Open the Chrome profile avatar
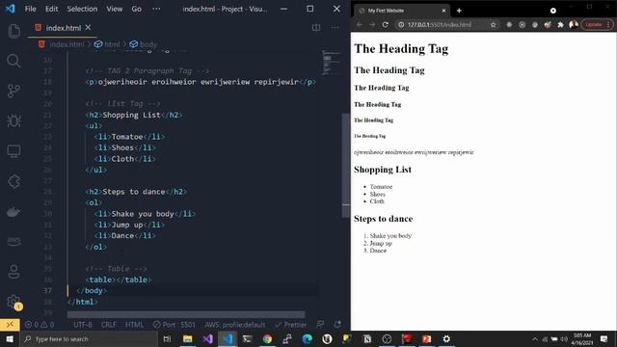Viewport: 617px width, 347px height. pos(574,24)
